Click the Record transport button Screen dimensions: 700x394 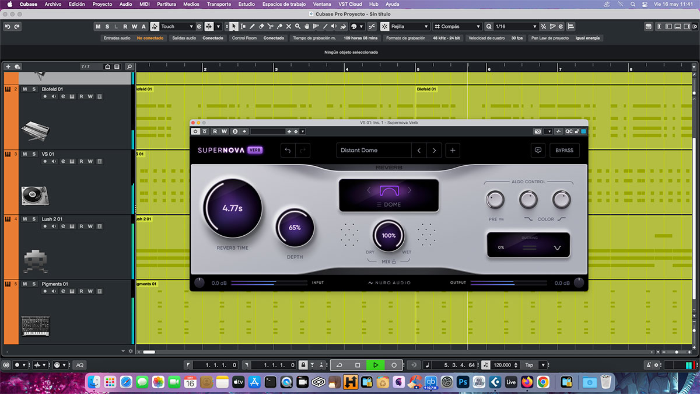(x=394, y=365)
